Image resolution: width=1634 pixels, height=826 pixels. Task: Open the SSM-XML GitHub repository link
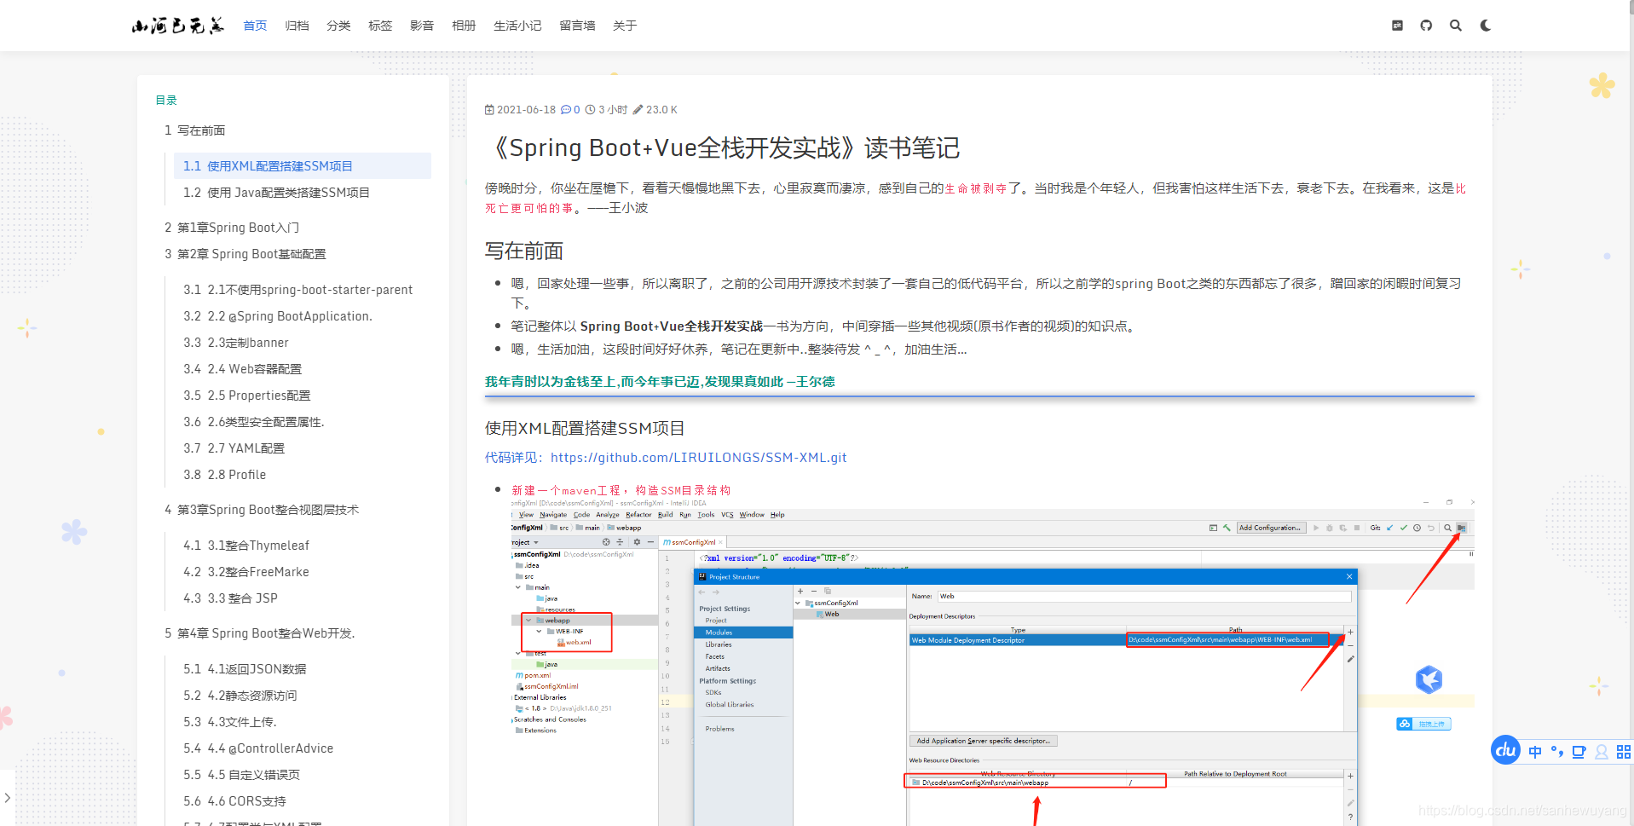(x=699, y=458)
